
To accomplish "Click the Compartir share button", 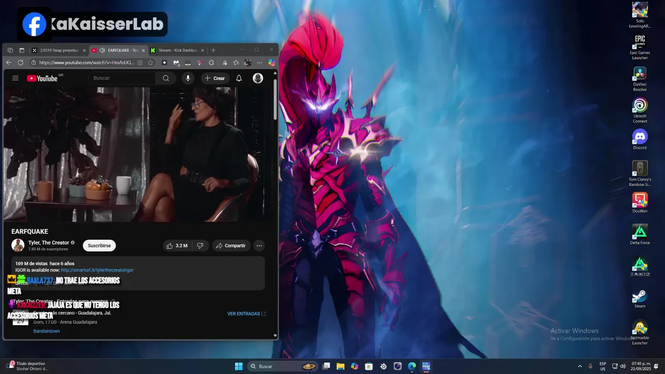I will 231,246.
